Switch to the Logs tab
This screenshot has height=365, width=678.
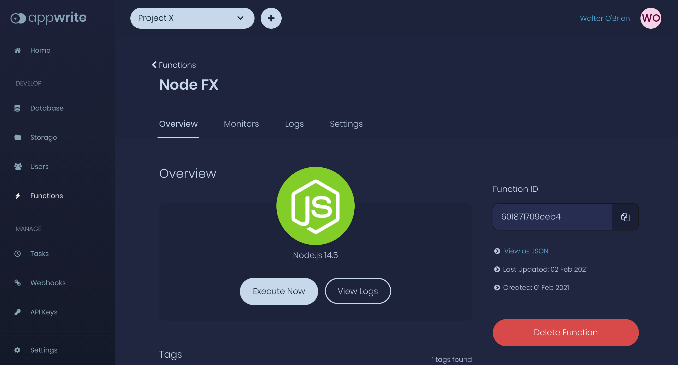pos(294,124)
